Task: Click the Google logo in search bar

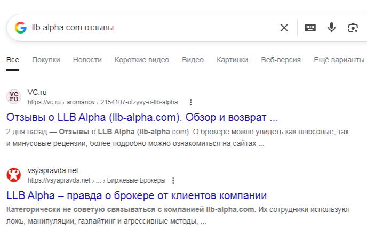Action: click(21, 28)
